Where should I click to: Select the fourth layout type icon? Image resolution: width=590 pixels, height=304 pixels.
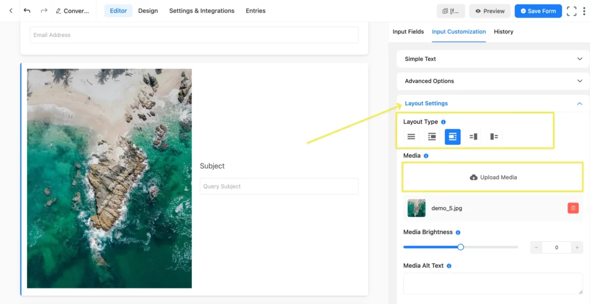coord(474,137)
